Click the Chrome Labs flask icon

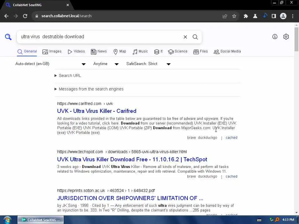255,16
